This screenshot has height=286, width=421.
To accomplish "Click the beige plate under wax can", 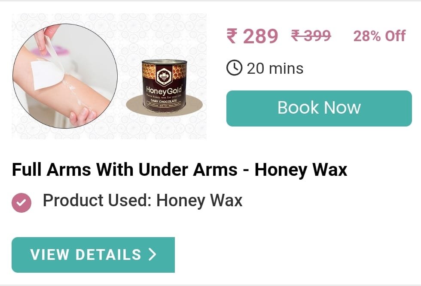I will 164,106.
